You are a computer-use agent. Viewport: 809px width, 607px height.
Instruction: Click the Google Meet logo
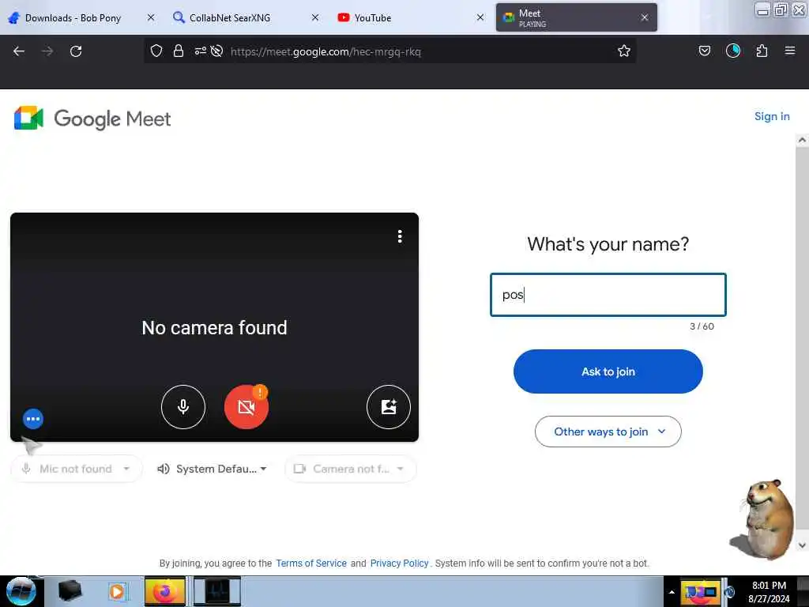[92, 119]
